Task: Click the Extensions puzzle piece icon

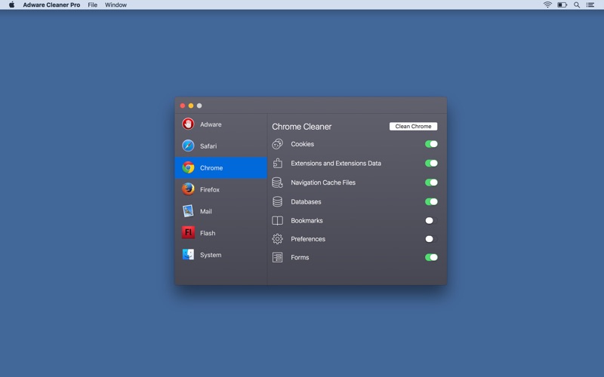Action: (277, 163)
